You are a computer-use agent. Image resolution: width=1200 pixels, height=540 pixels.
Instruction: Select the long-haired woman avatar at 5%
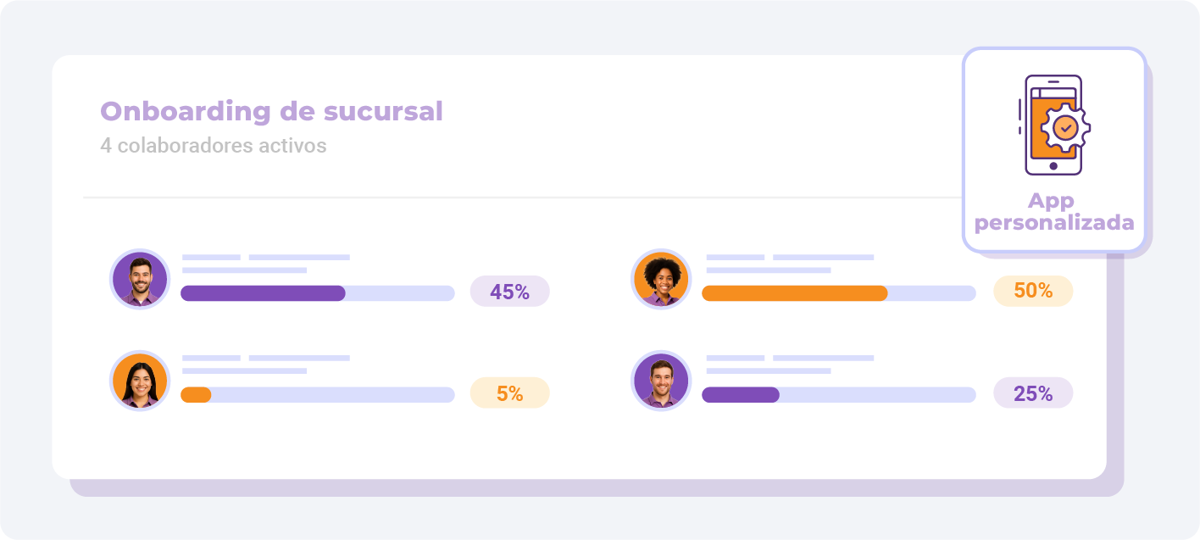pos(140,381)
